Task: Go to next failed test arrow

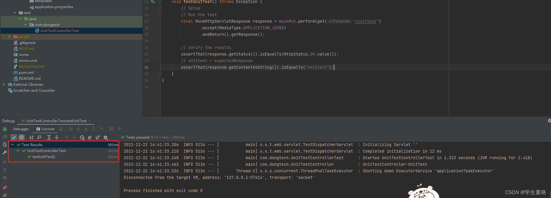Action: coord(74,137)
